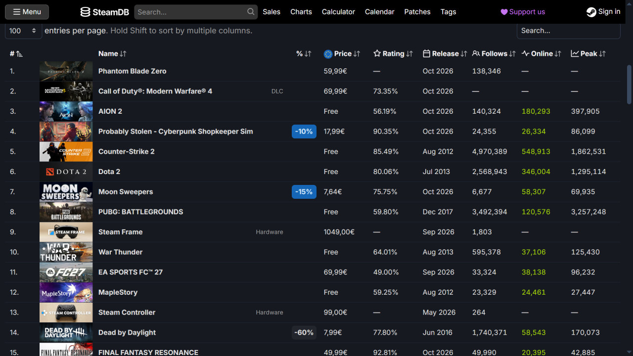Open the Sales menu item
The height and width of the screenshot is (356, 633).
271,12
